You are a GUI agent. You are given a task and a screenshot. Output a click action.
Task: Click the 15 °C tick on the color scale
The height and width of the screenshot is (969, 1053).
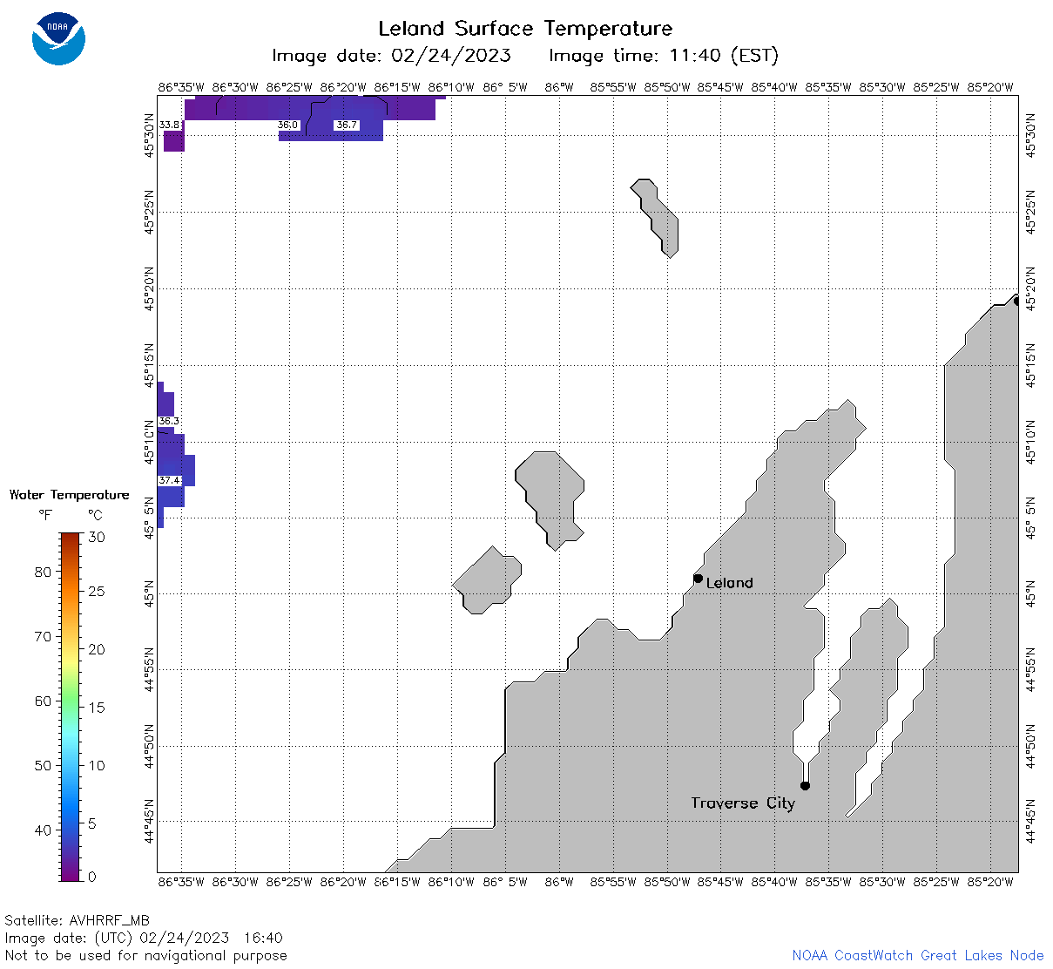[97, 708]
